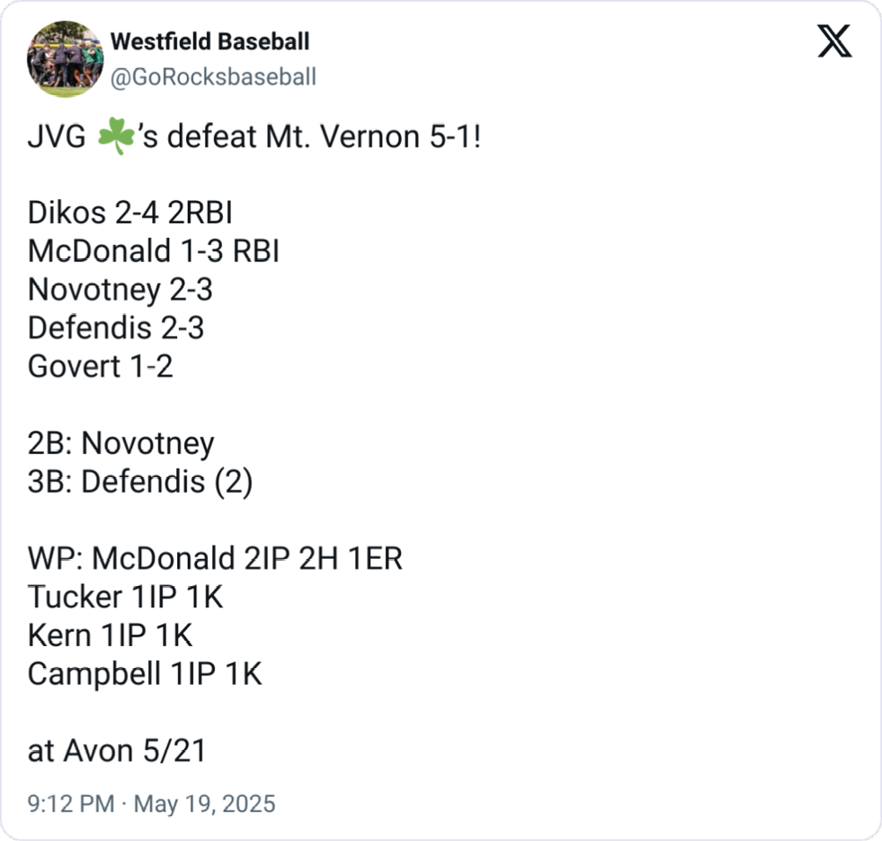Click the 'Campbell 1IP 1K' line
Viewport: 882px width, 841px height.
(145, 674)
